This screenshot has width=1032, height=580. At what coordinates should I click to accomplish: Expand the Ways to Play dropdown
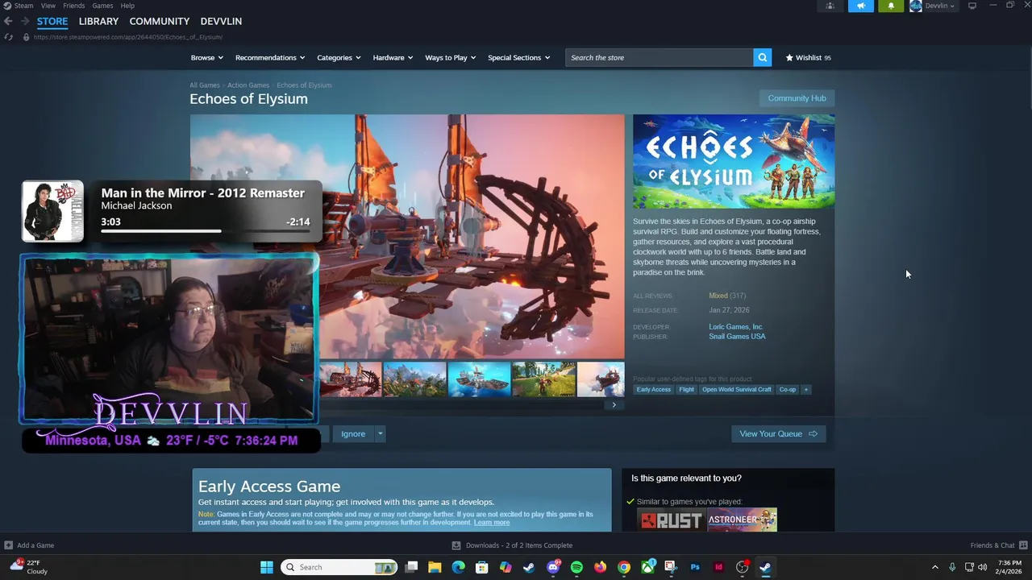451,57
